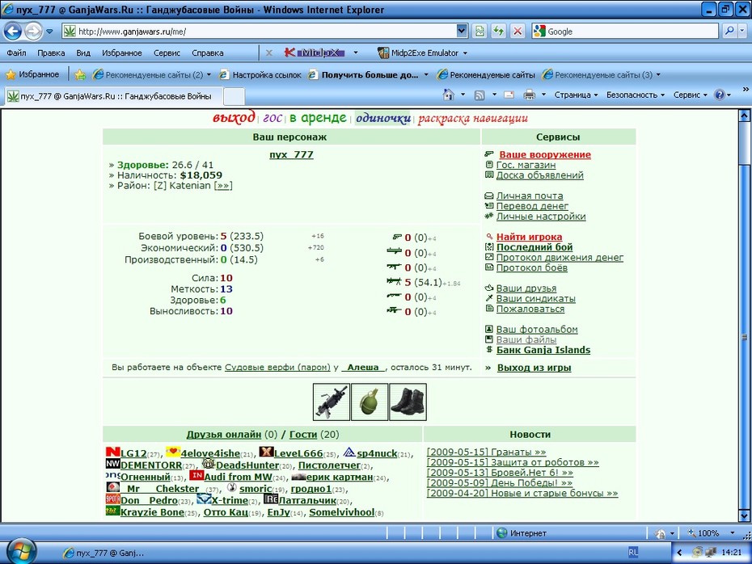This screenshot has height=564, width=752.
Task: Expand the Безопасность dropdown menu
Action: click(636, 95)
